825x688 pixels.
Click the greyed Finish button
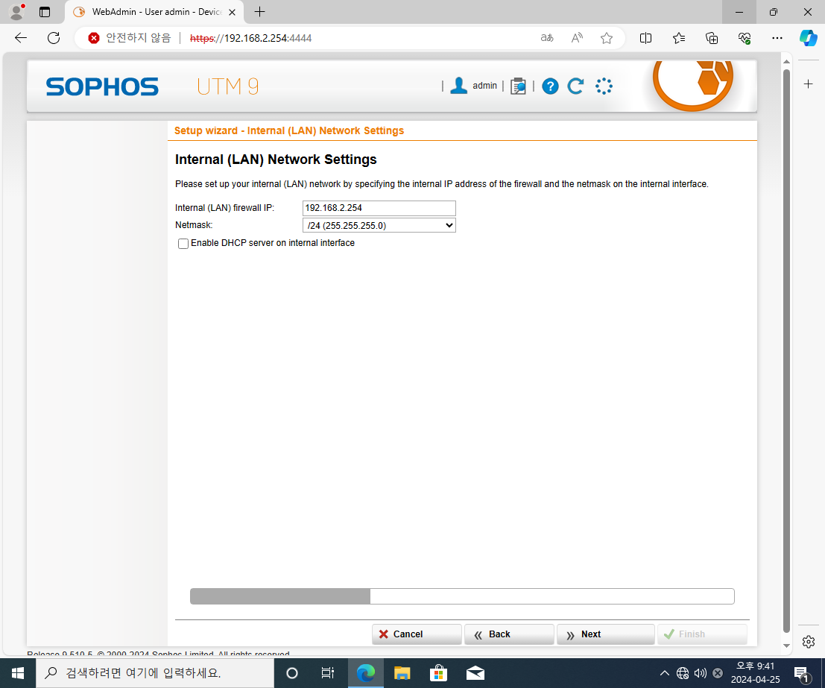(x=702, y=634)
